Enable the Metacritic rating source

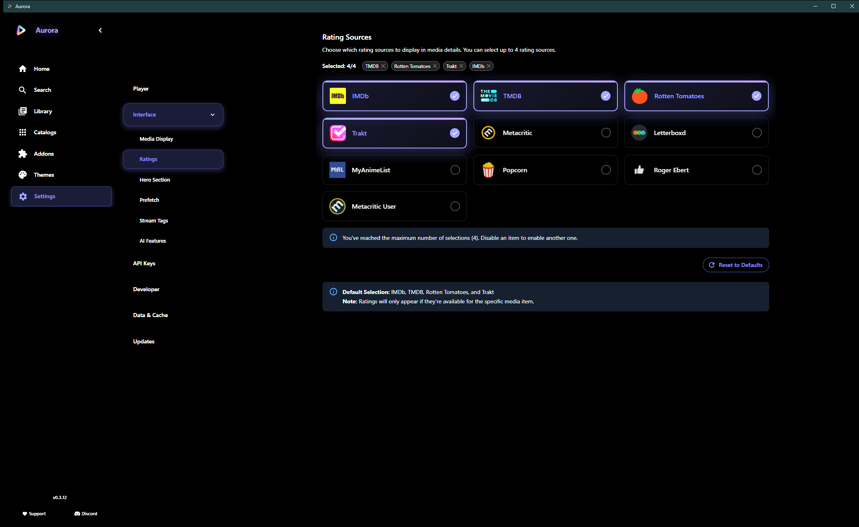[x=606, y=133]
